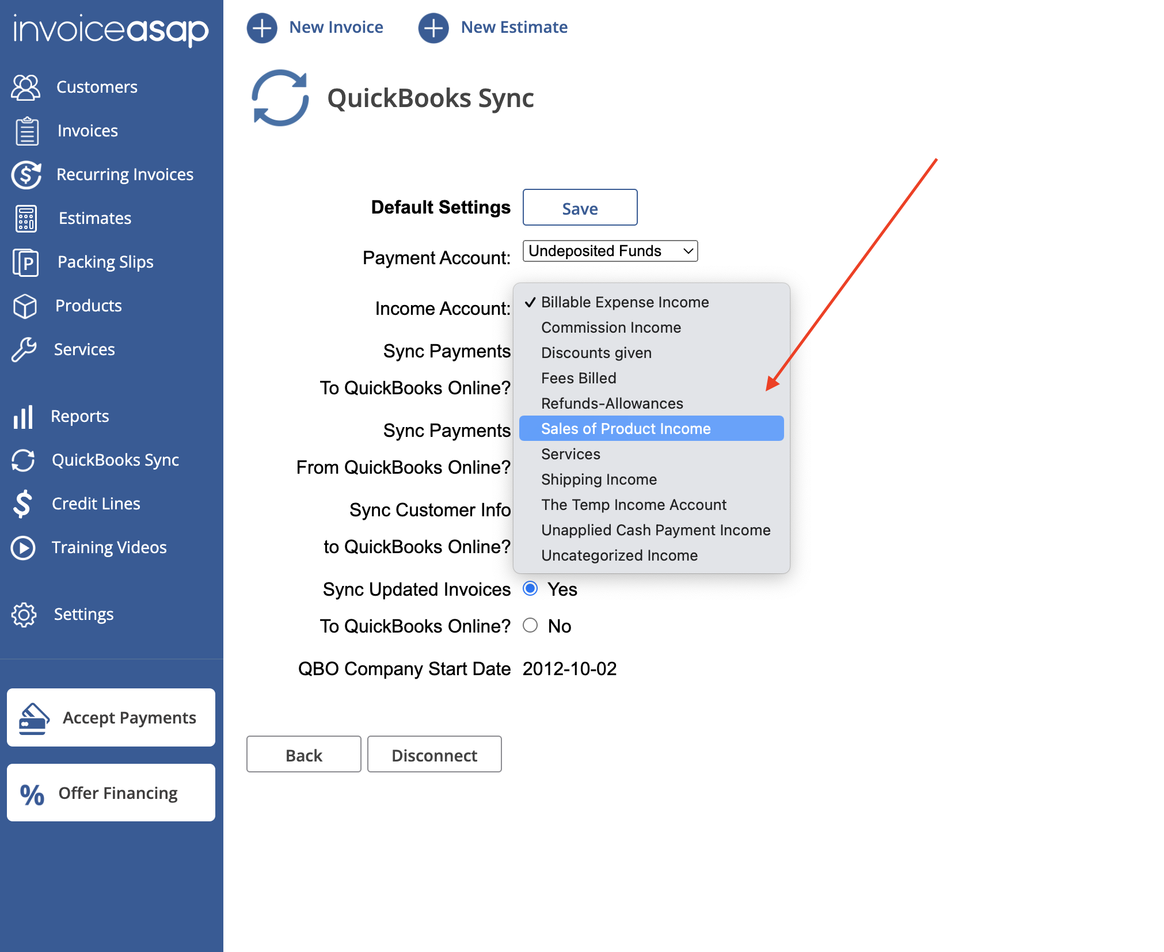Click the Save button
This screenshot has height=952, width=1164.
pyautogui.click(x=580, y=208)
